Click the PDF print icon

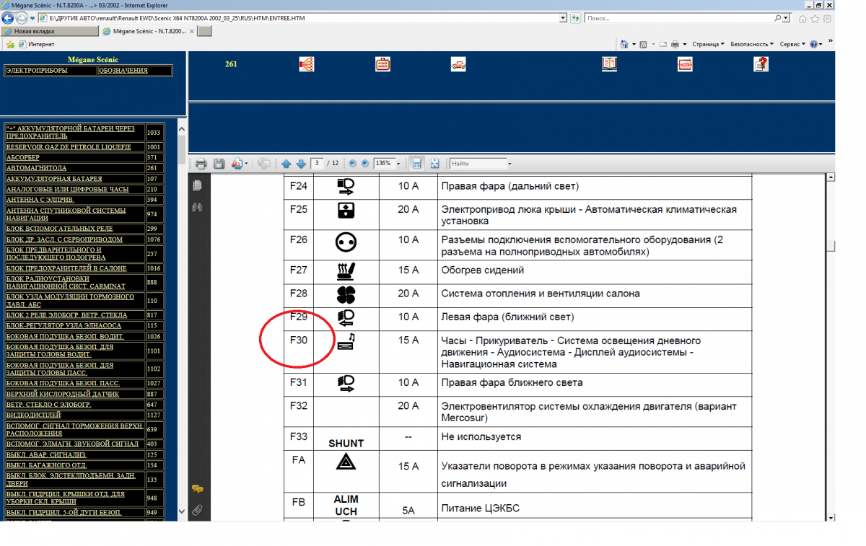click(201, 164)
